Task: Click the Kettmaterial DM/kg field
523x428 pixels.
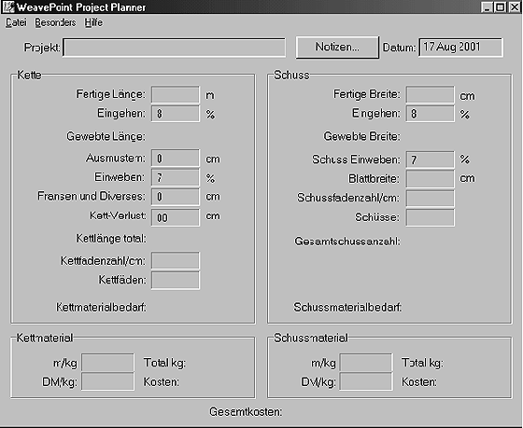Action: click(x=108, y=381)
